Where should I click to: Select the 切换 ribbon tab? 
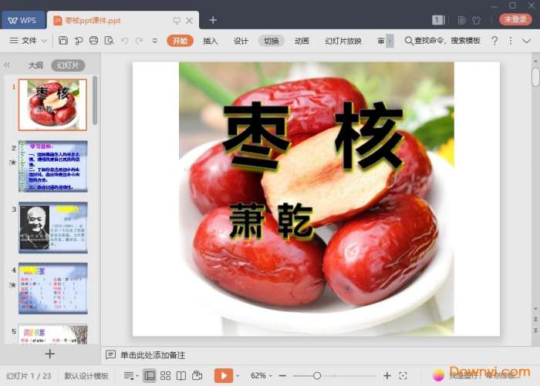[271, 41]
